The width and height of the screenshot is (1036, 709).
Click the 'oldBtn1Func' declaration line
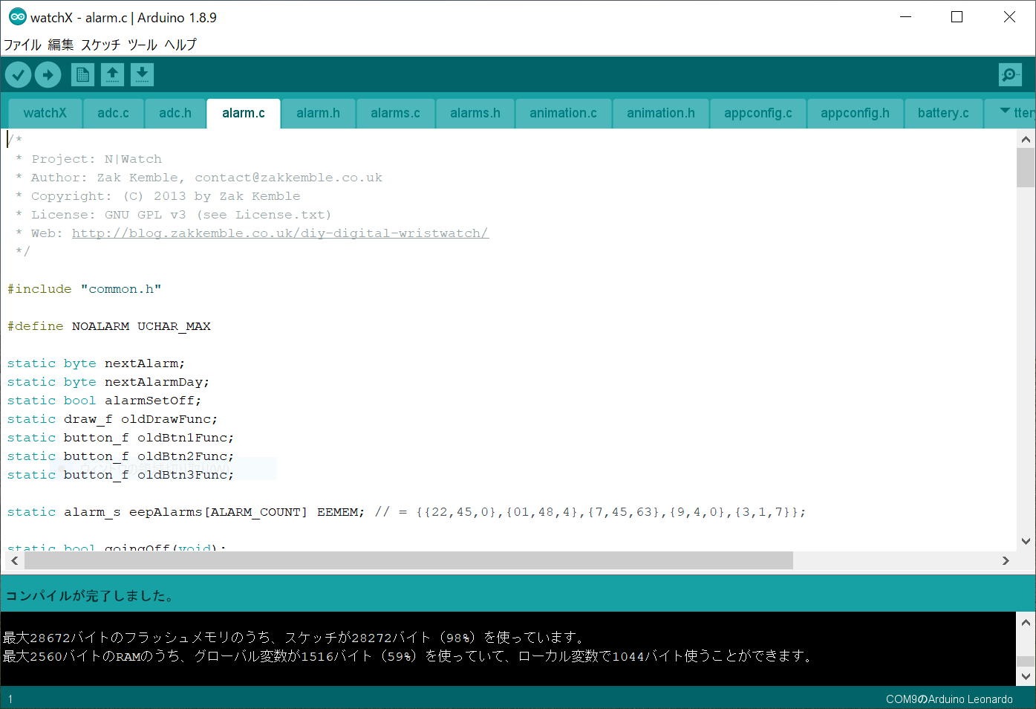tap(120, 438)
